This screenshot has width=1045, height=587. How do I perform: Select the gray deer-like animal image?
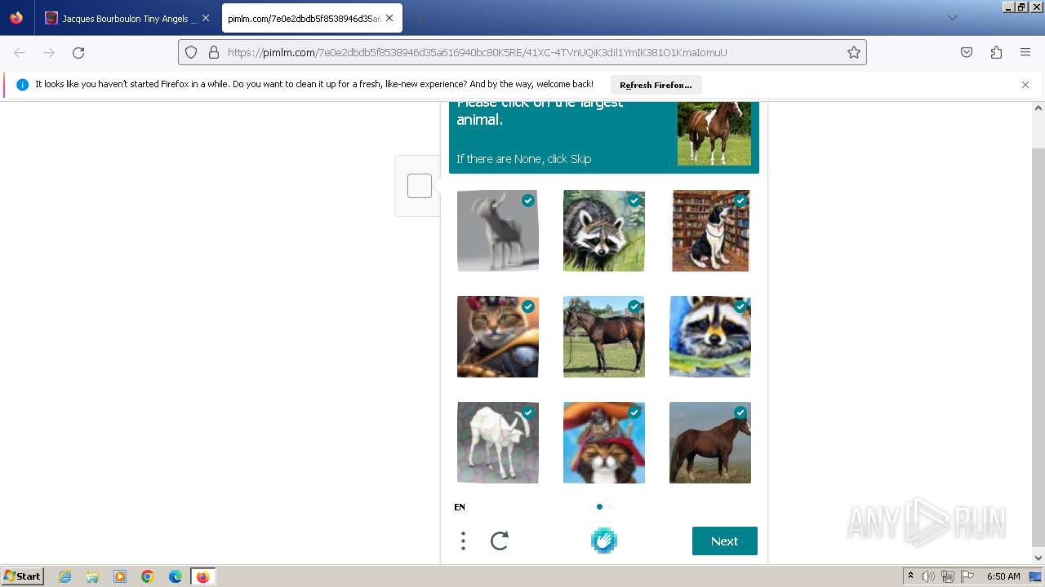click(x=498, y=231)
